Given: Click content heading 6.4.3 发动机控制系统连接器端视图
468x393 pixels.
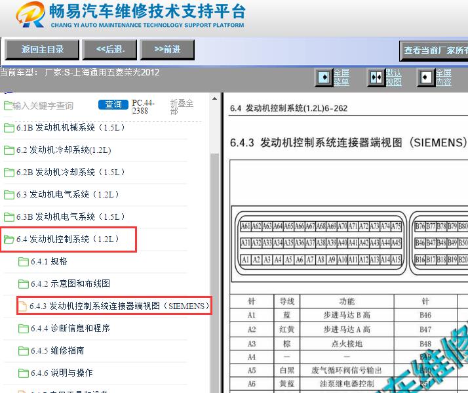Looking at the screenshot, I should click(x=348, y=142).
